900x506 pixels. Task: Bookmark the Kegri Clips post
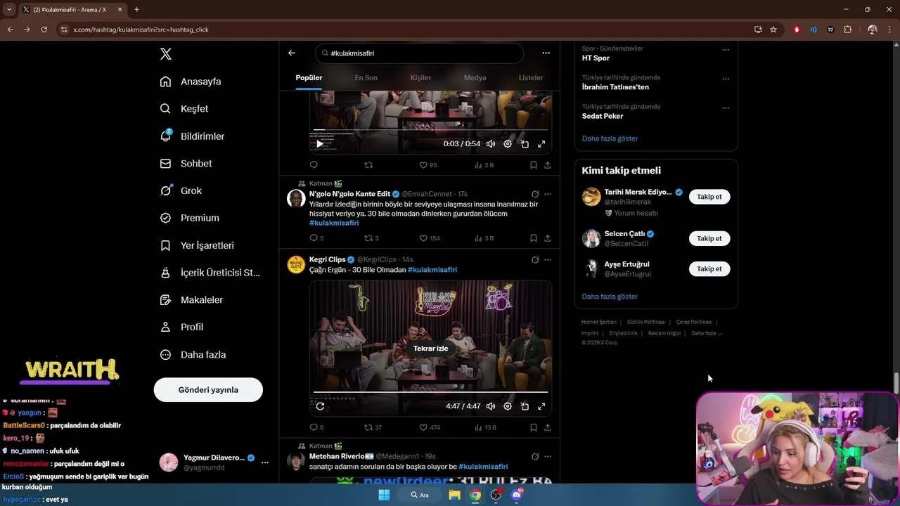point(534,427)
